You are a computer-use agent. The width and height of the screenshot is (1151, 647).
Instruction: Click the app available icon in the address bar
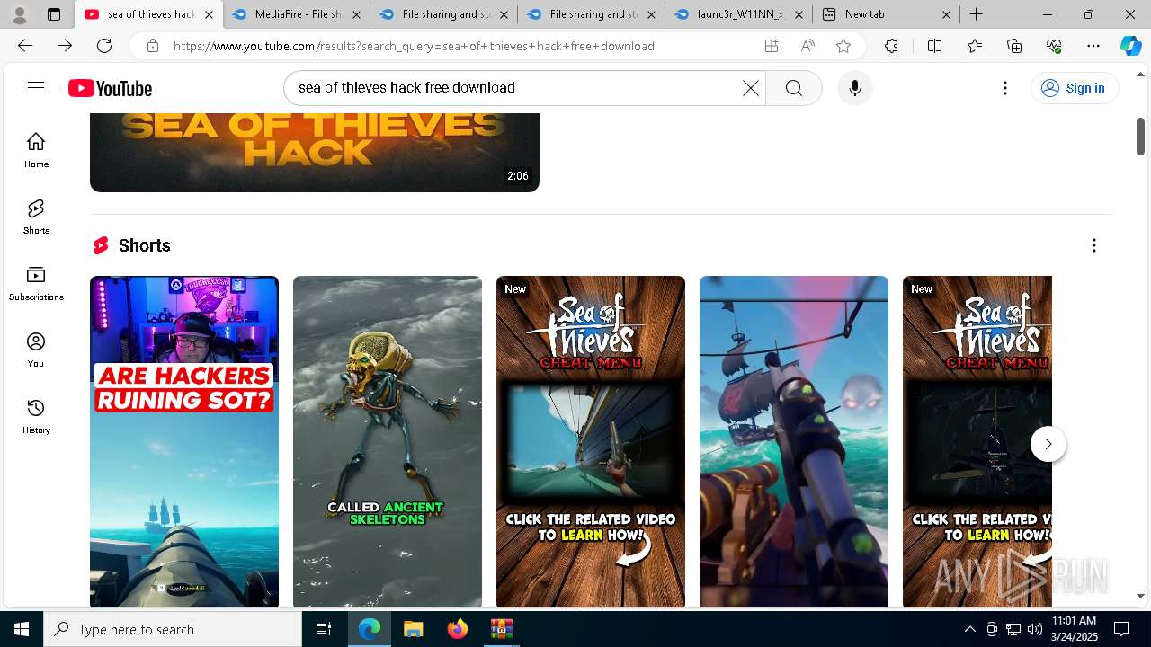[x=771, y=46]
